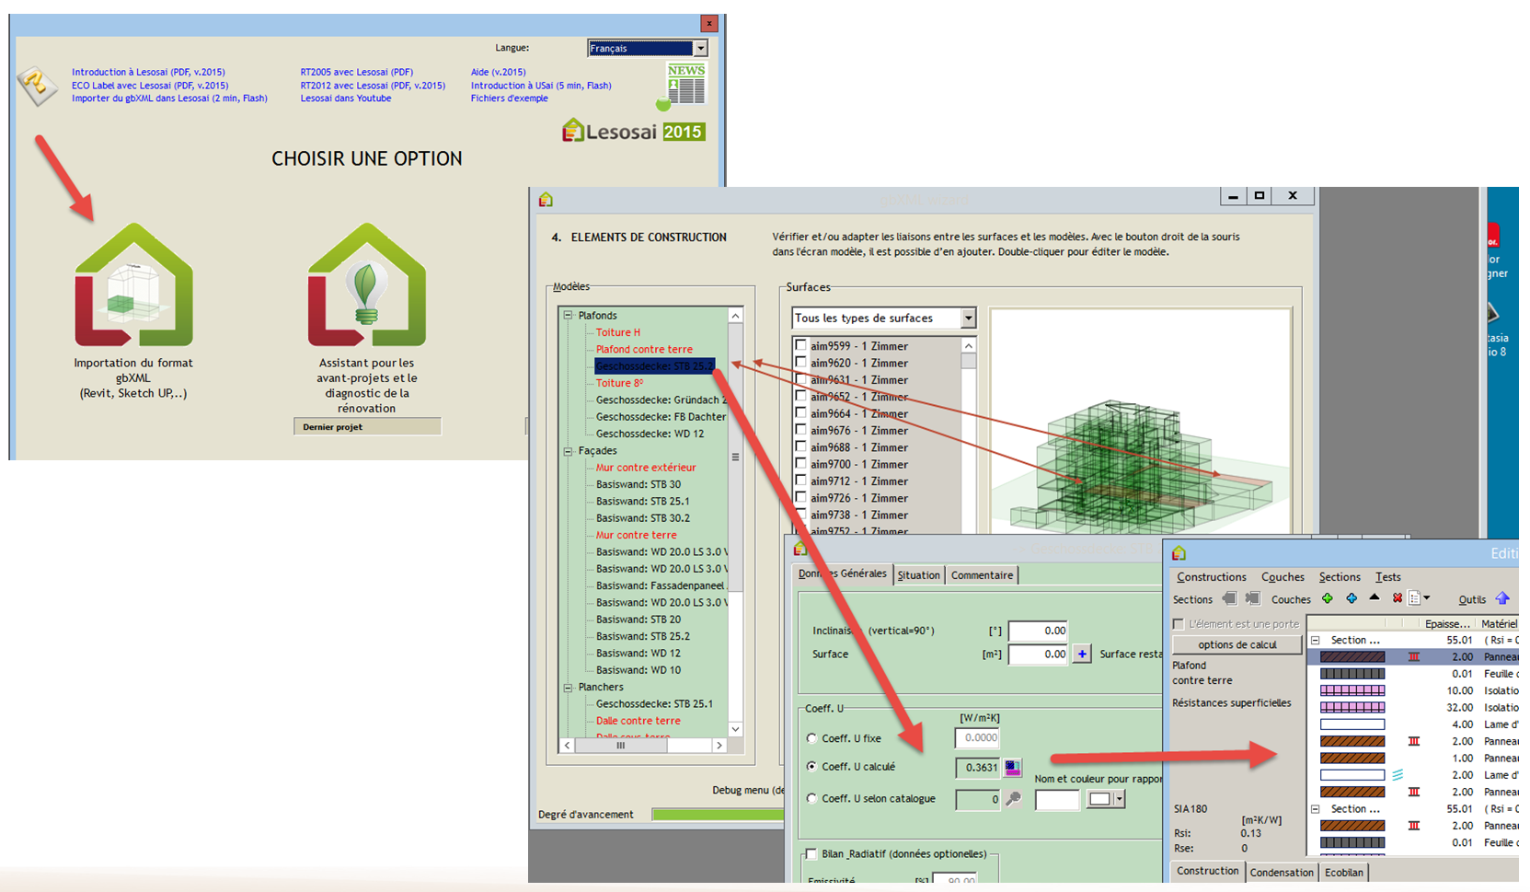Click the red X delete layer icon
Viewport: 1530px width, 892px height.
coord(1397,598)
